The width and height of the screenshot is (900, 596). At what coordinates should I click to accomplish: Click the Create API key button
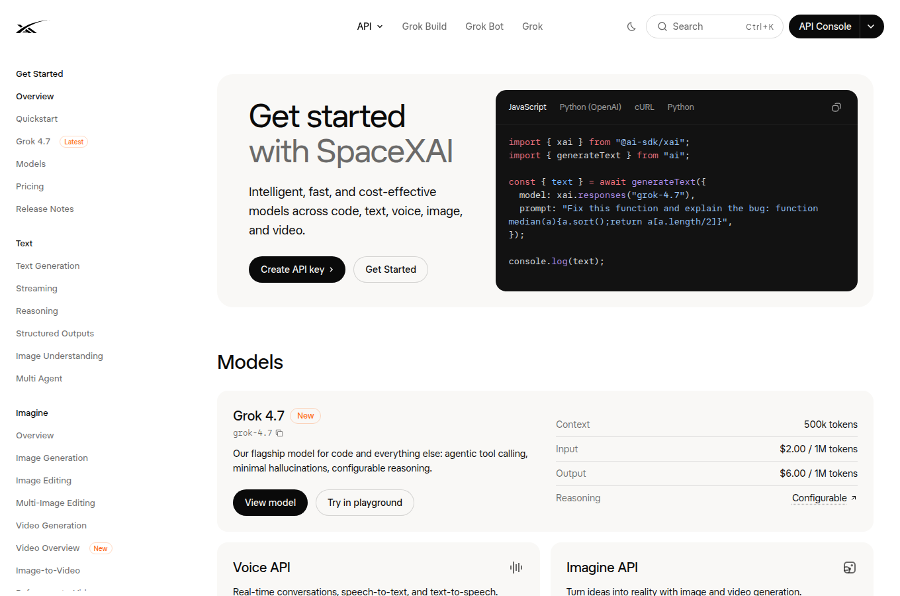(x=297, y=270)
